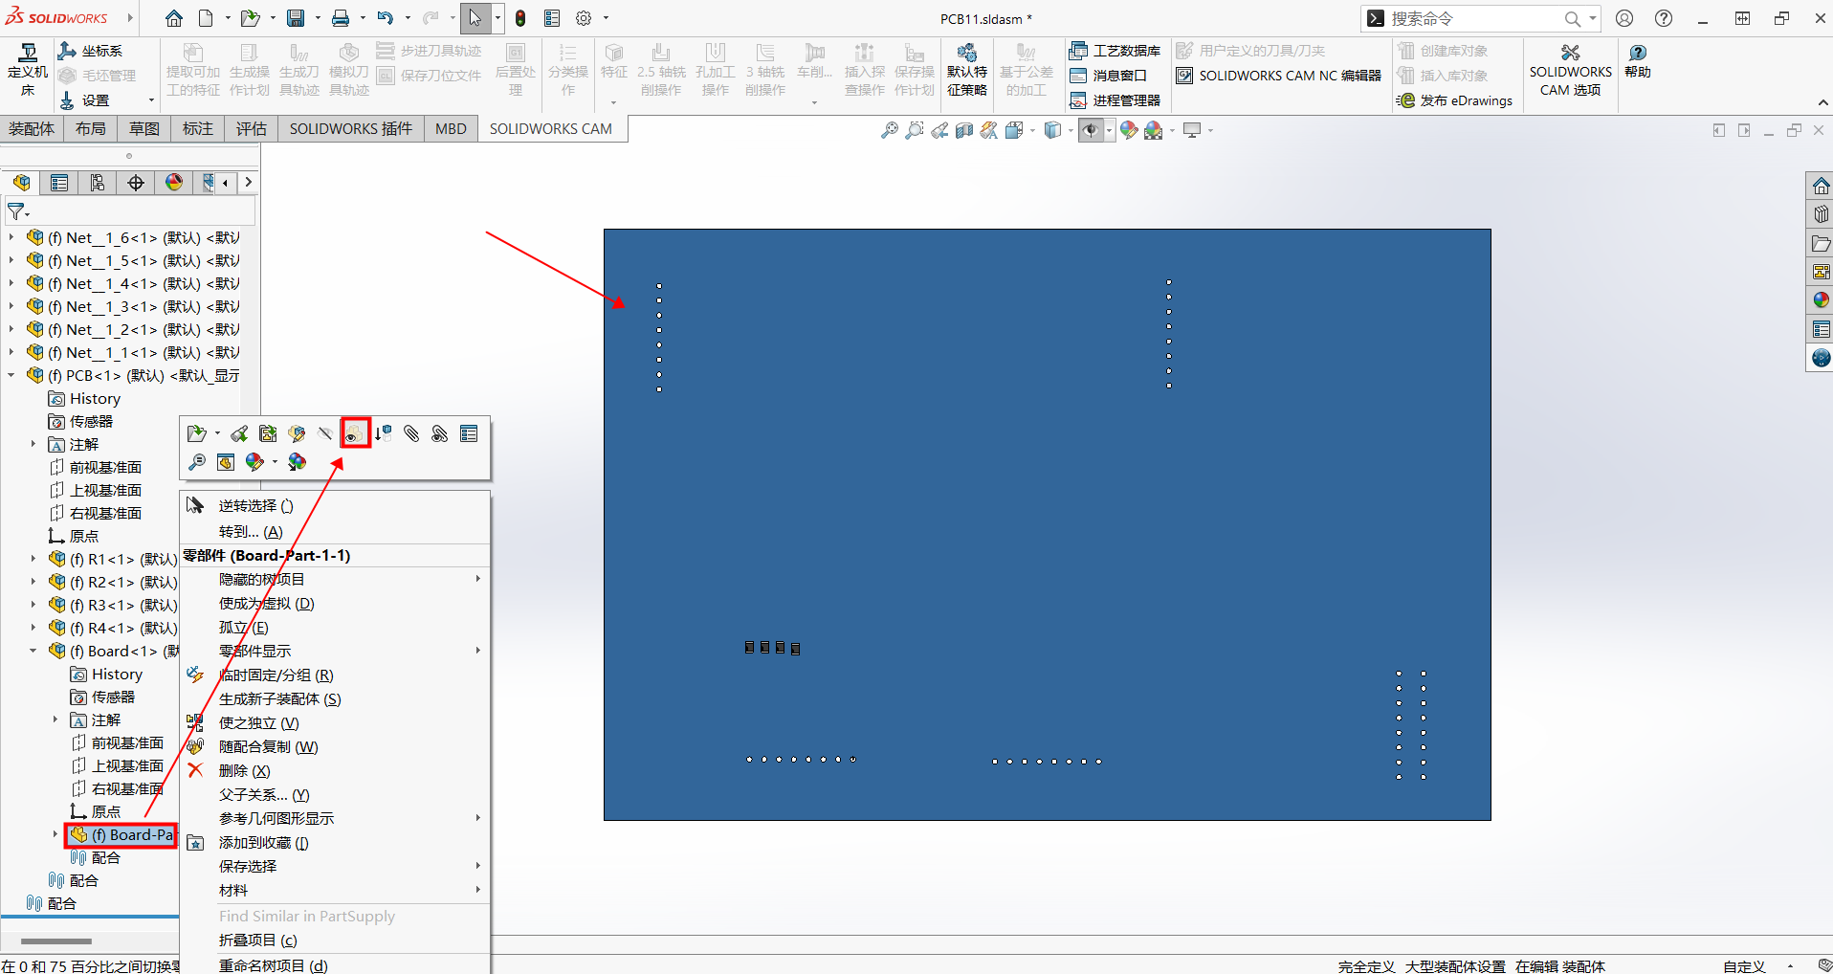Screen dimensions: 1833x974
Task: Click the View Mates paperclip icon
Action: pyautogui.click(x=411, y=434)
